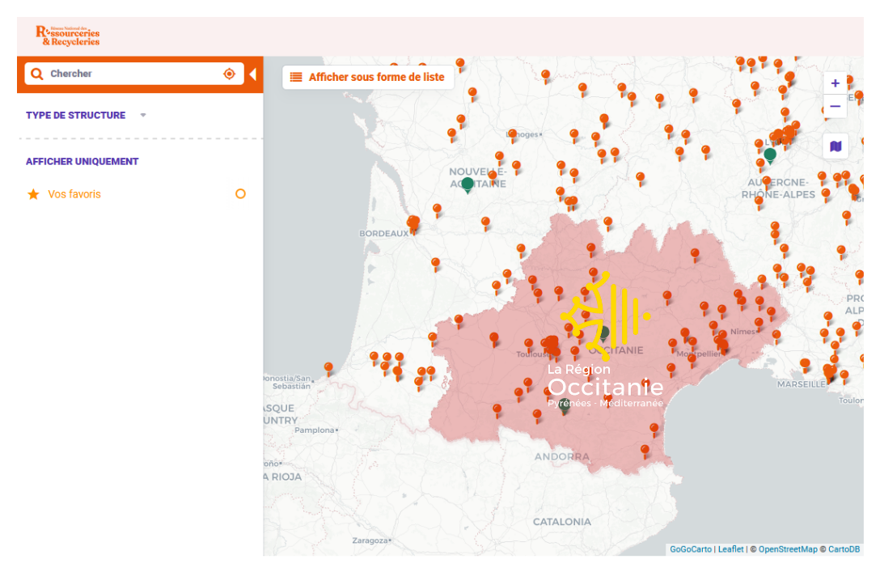Open the TYPE DE STRUCTURE filter
Image resolution: width=880 pixels, height=572 pixels.
coord(76,115)
